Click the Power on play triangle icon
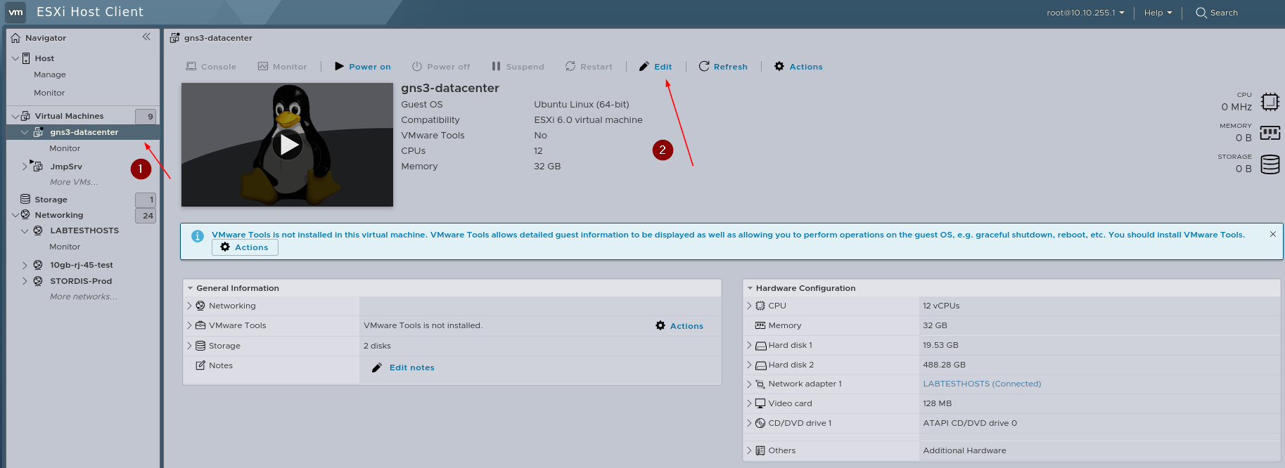1285x468 pixels. pos(340,66)
